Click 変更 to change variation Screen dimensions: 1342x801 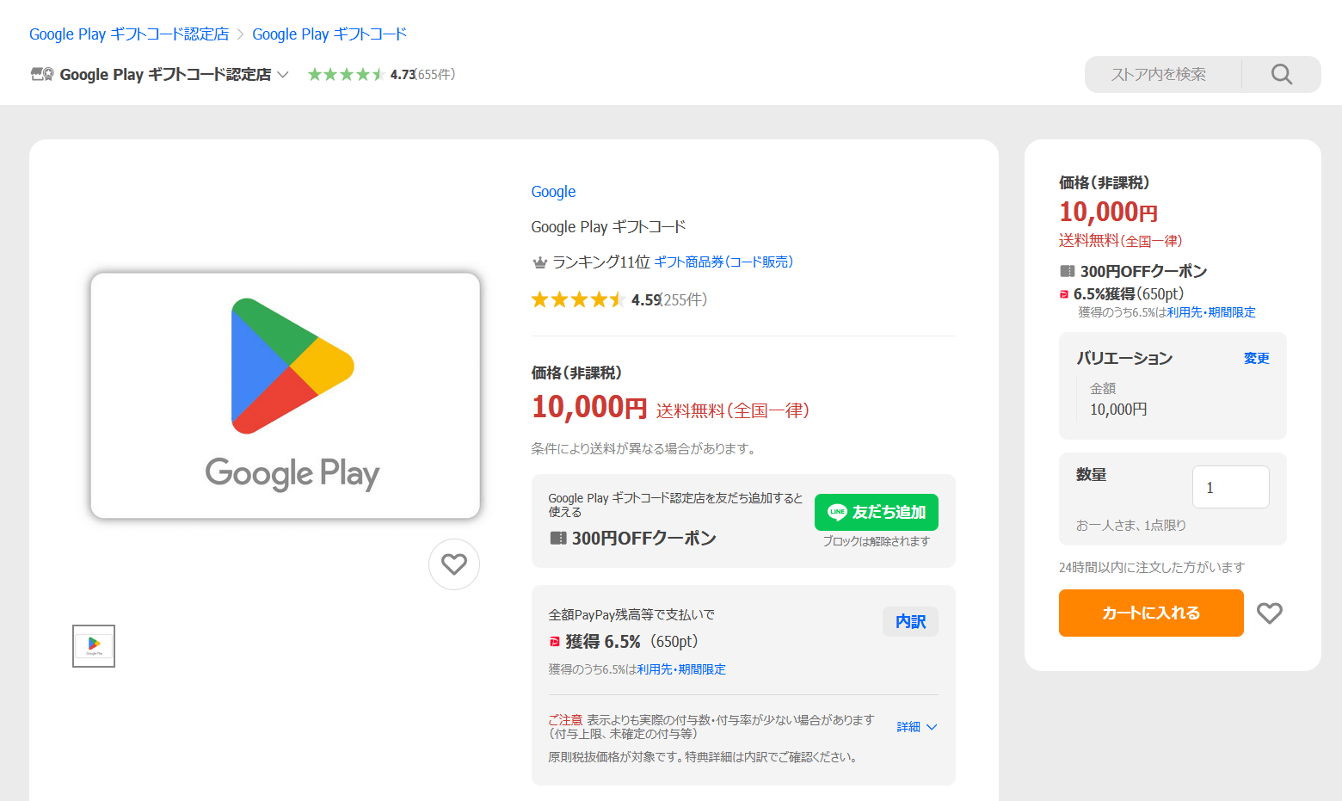click(x=1256, y=358)
